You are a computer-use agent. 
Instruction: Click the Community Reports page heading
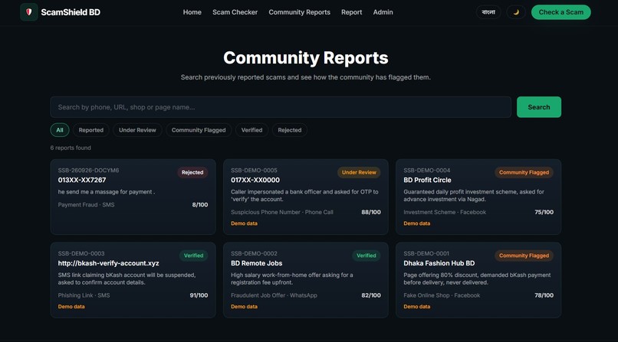tap(305, 58)
